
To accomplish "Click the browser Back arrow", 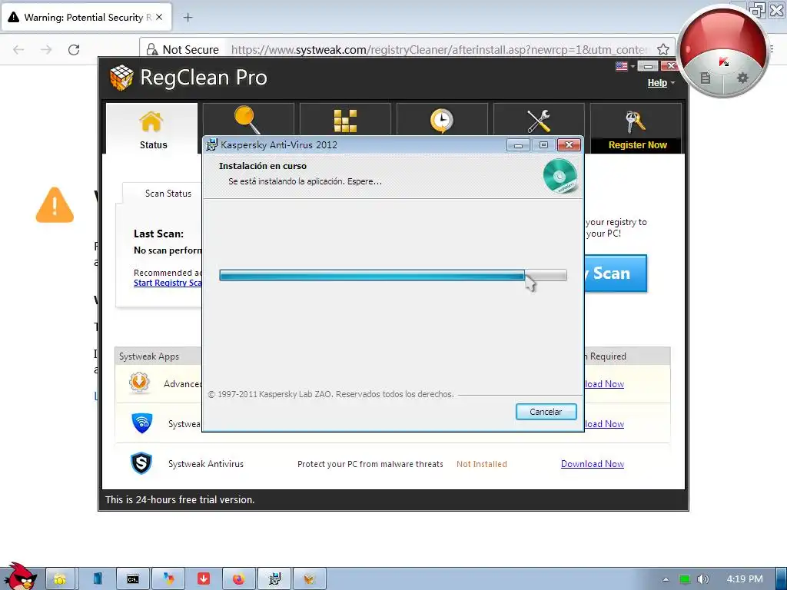I will (18, 49).
